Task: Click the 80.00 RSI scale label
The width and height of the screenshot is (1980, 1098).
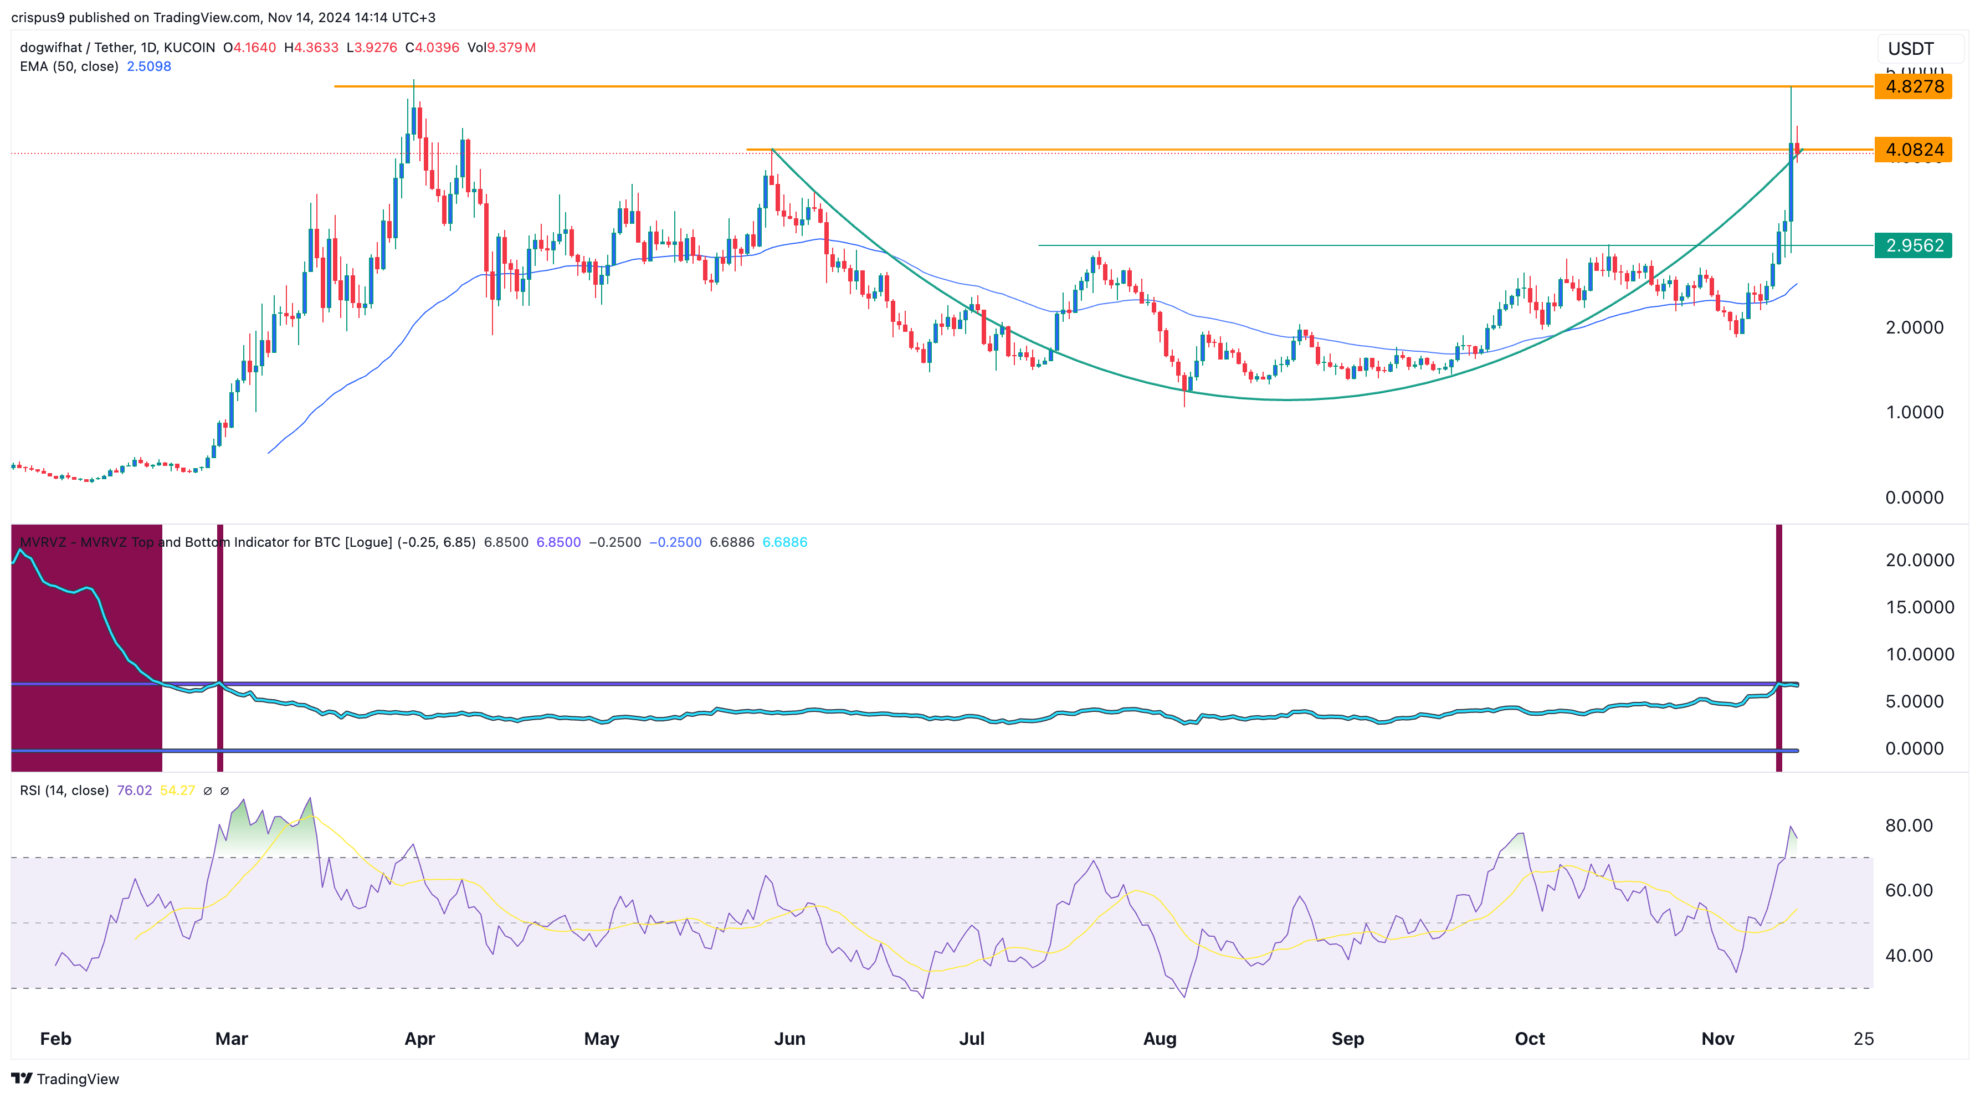Action: point(1909,825)
